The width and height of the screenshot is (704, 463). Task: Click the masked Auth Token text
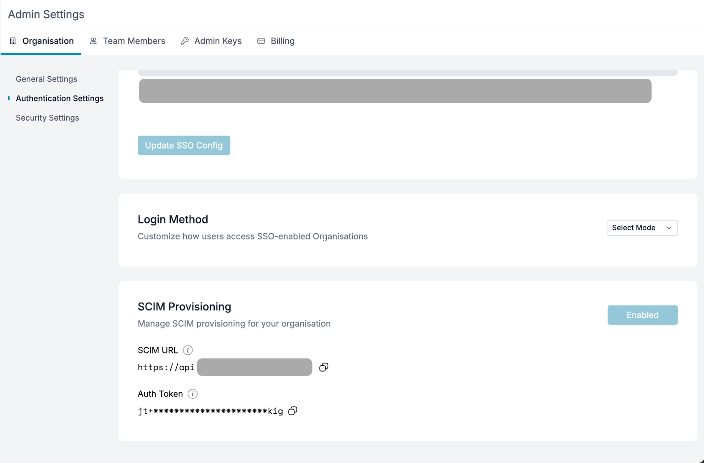[x=210, y=411]
